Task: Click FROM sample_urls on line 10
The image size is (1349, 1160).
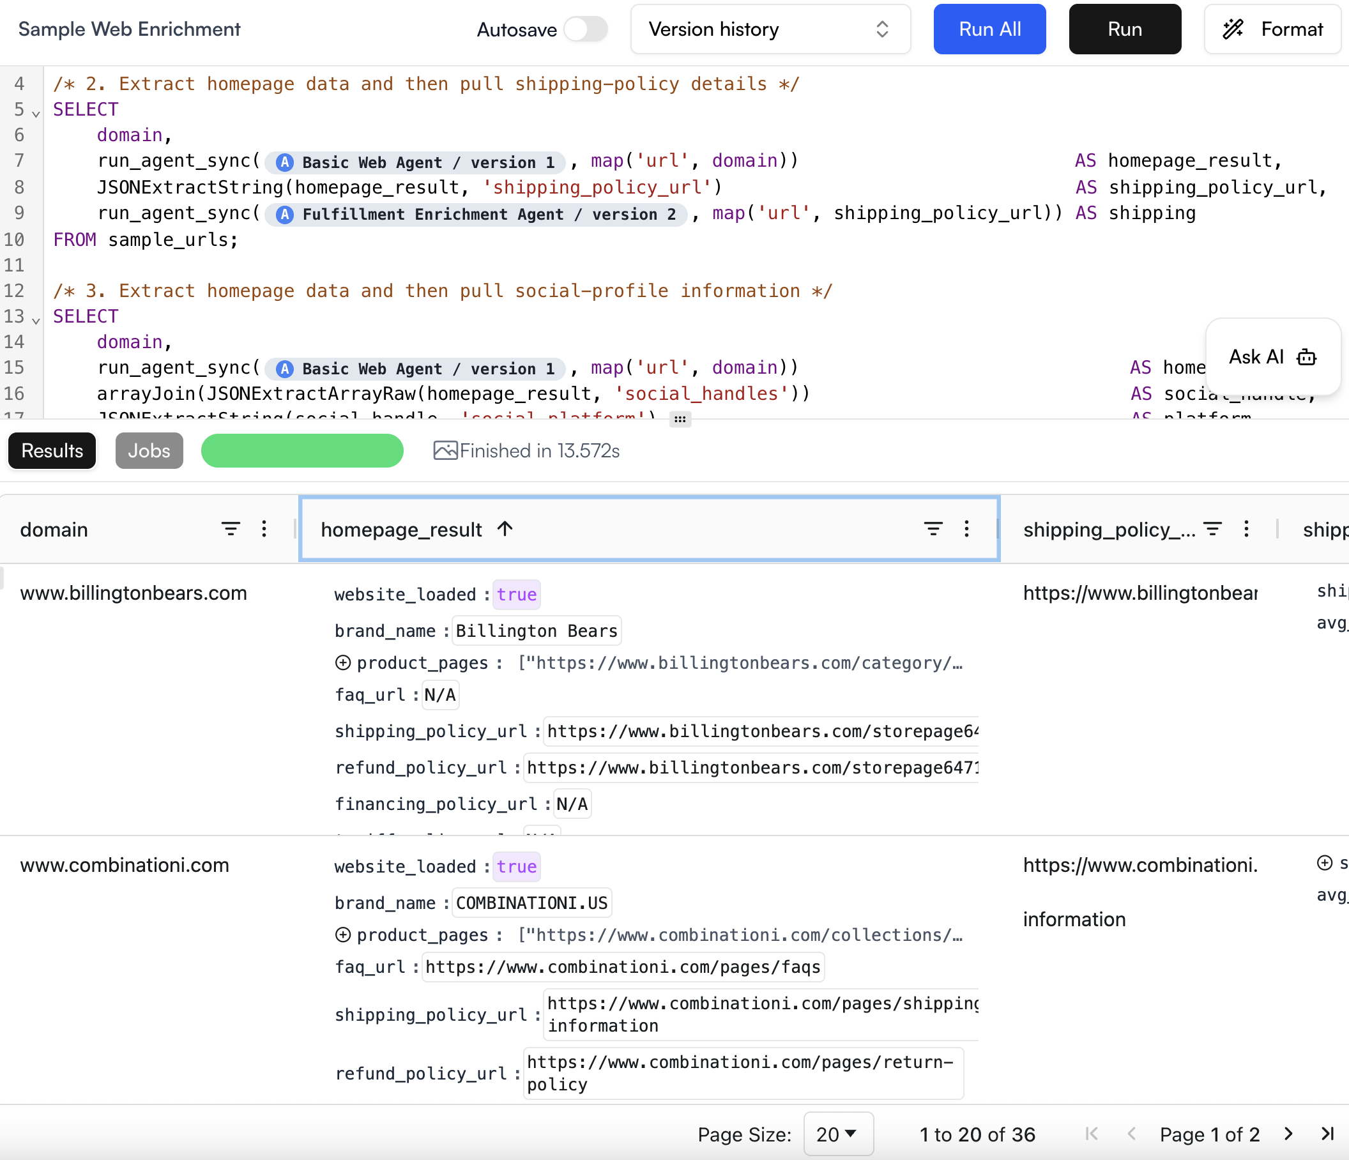Action: point(145,239)
